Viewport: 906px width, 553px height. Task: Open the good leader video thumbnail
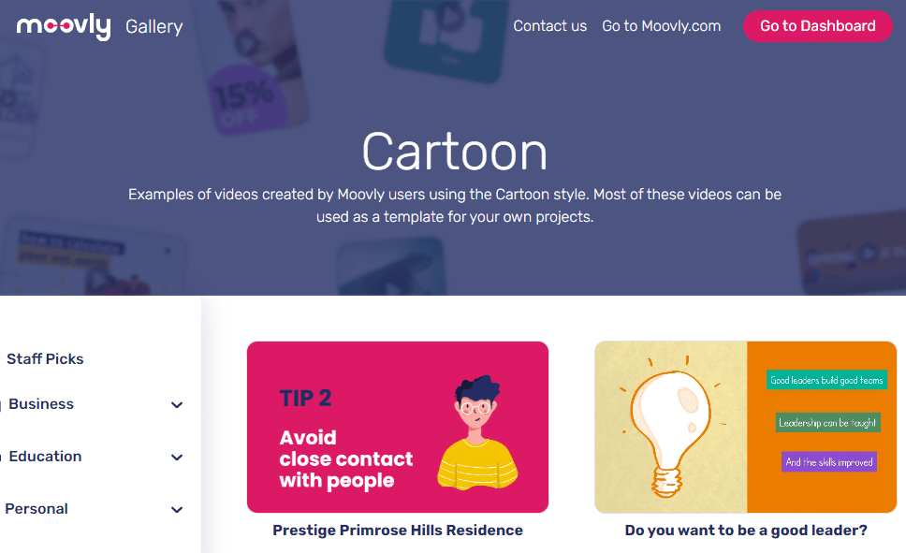coord(745,427)
